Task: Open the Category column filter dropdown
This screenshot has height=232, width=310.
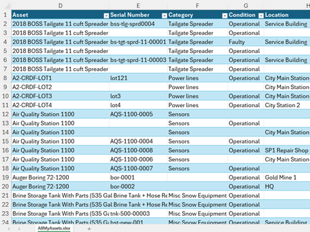Action: pos(224,15)
